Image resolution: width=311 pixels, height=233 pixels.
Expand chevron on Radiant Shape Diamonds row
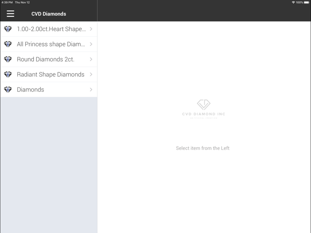[91, 74]
